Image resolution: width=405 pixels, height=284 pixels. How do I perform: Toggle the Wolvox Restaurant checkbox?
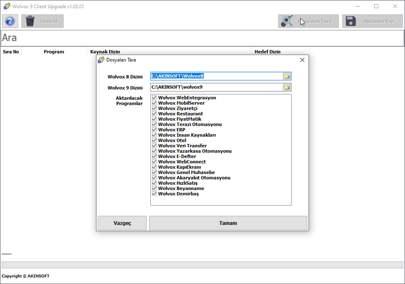(x=154, y=114)
